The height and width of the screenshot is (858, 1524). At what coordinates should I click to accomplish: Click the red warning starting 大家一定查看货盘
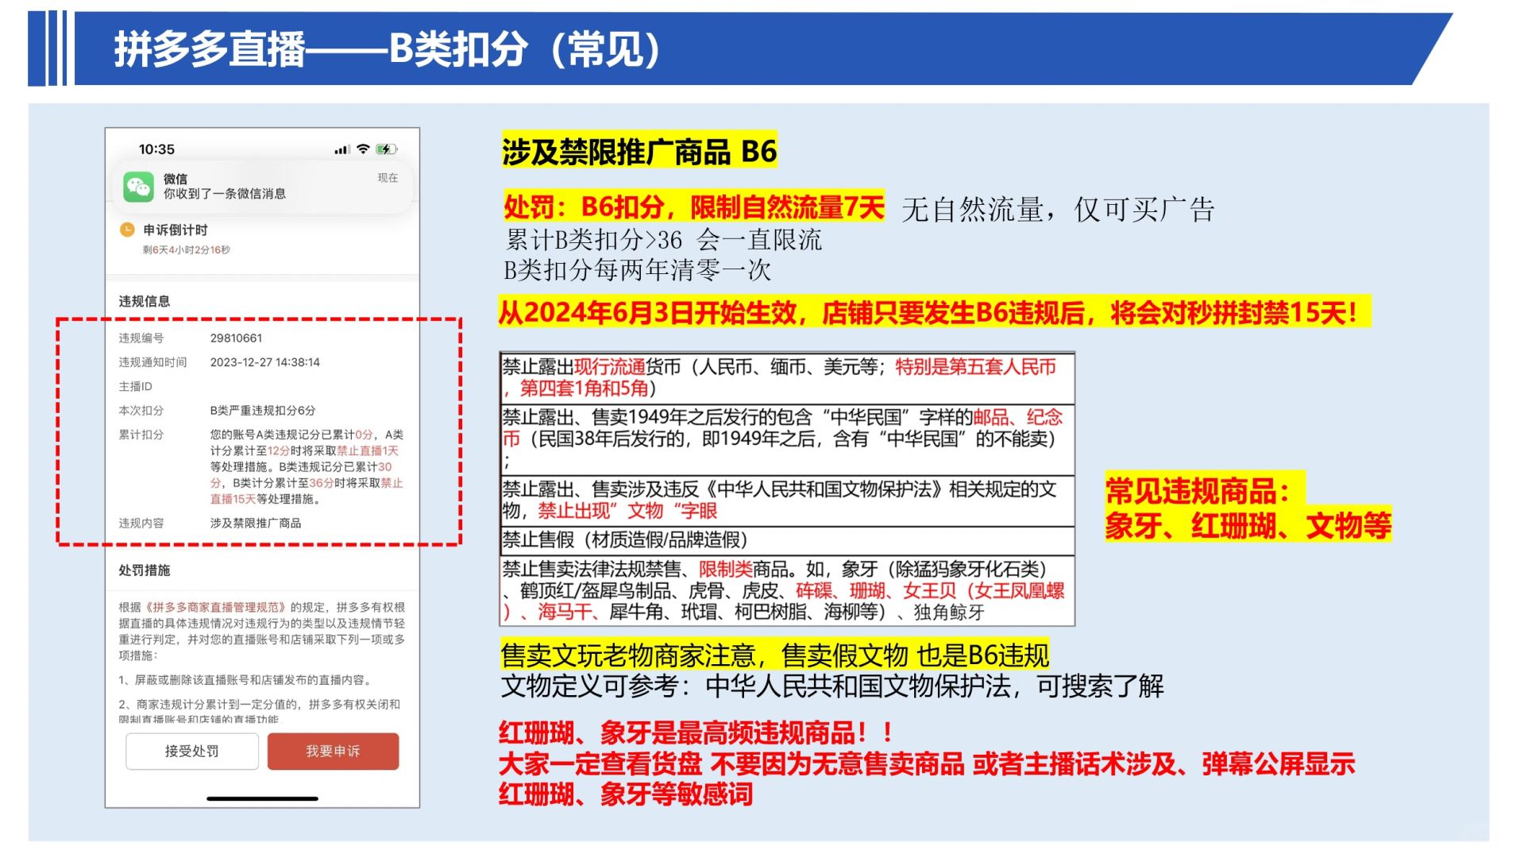[927, 779]
